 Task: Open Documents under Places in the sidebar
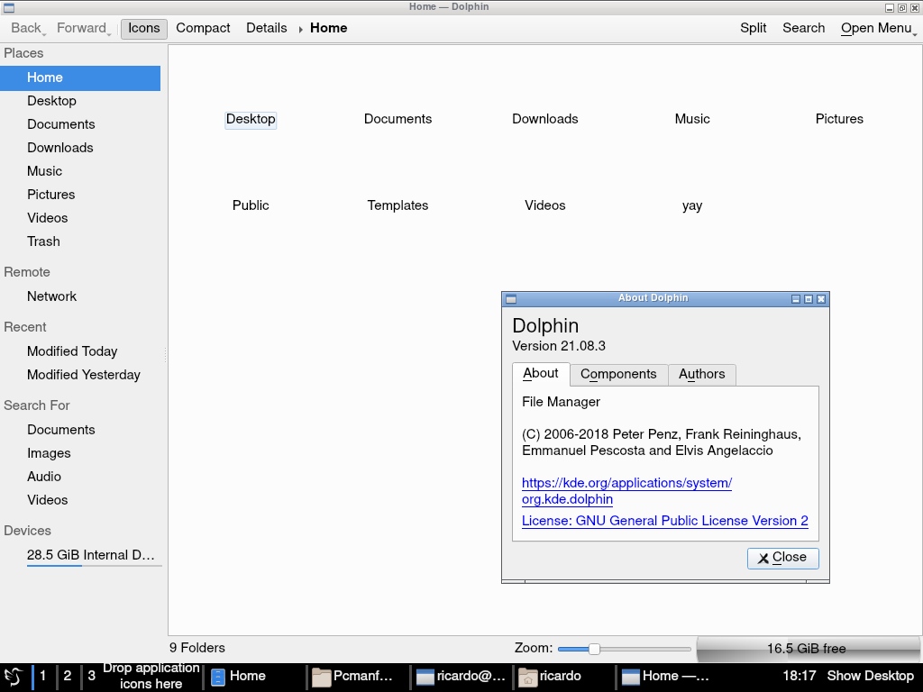point(80,124)
